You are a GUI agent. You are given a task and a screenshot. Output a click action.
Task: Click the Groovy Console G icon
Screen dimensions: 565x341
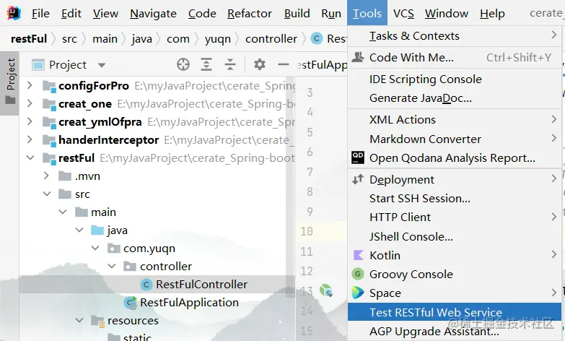click(358, 274)
